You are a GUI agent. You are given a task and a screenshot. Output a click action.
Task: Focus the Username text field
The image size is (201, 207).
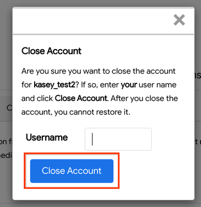click(x=118, y=139)
